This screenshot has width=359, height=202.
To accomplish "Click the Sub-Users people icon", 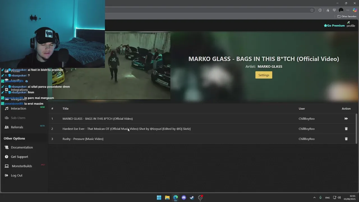I will [7, 118].
